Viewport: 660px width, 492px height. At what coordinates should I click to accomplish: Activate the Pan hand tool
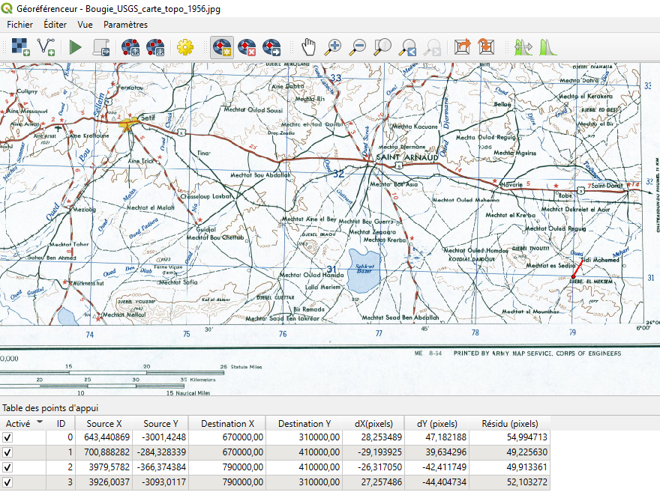[309, 47]
